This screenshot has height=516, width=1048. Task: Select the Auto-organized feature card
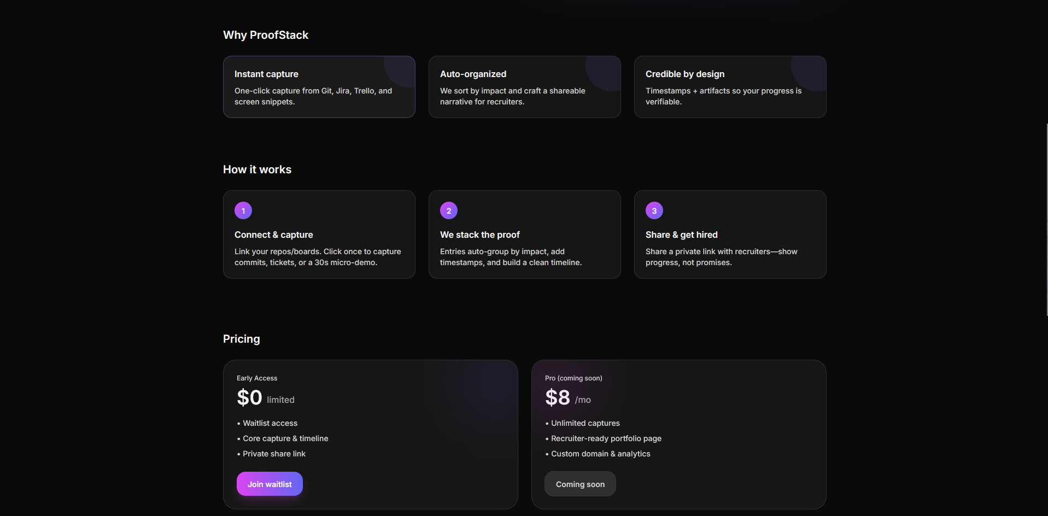tap(524, 86)
